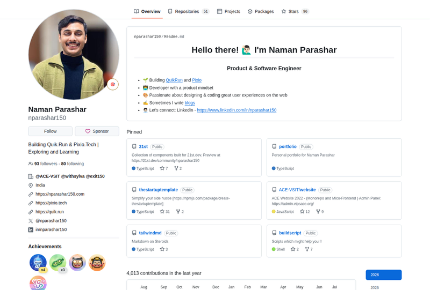
Task: View stargazers of tailwindmd
Action: [164, 249]
